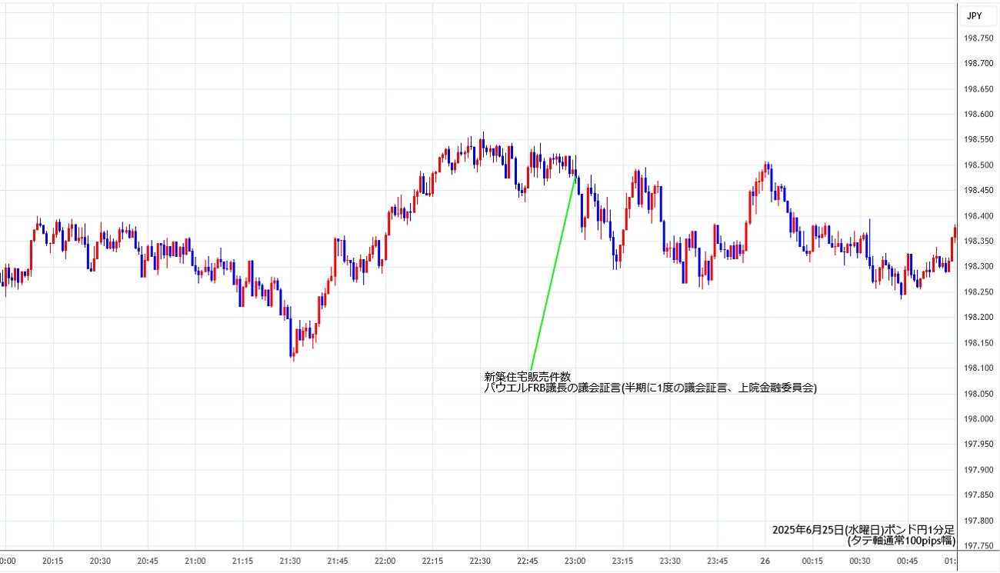Click the 198.650 price level label

[978, 89]
